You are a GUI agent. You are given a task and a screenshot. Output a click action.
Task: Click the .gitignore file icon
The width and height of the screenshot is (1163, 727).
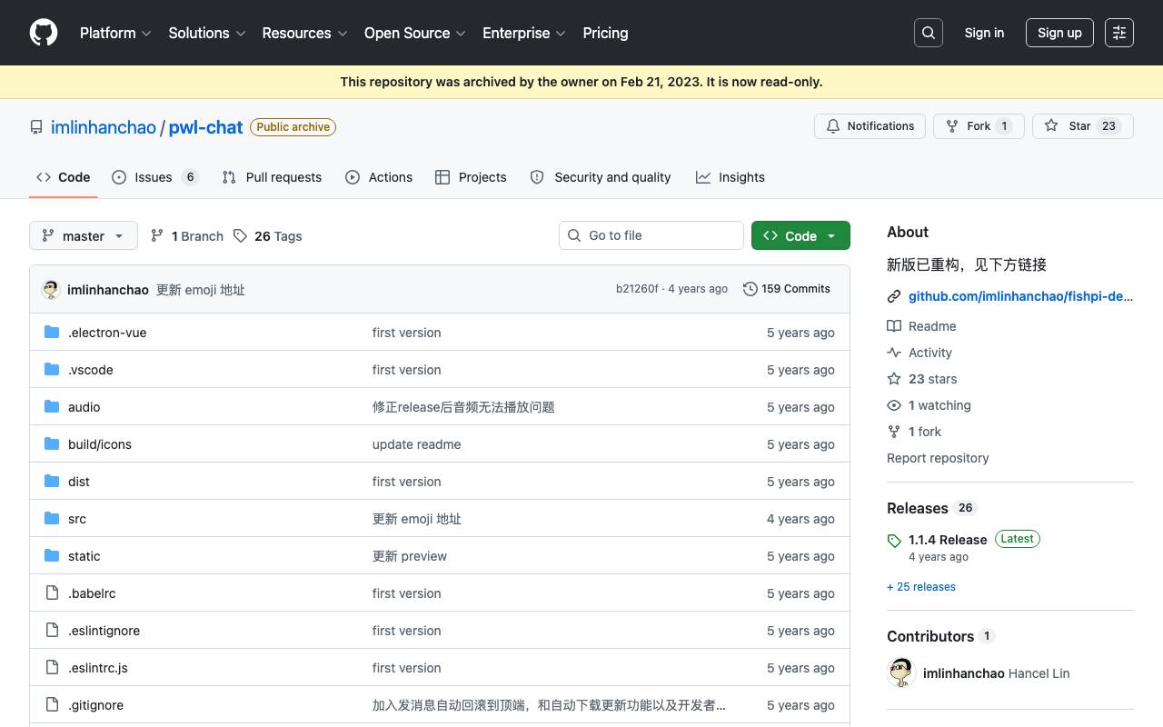[x=52, y=705]
